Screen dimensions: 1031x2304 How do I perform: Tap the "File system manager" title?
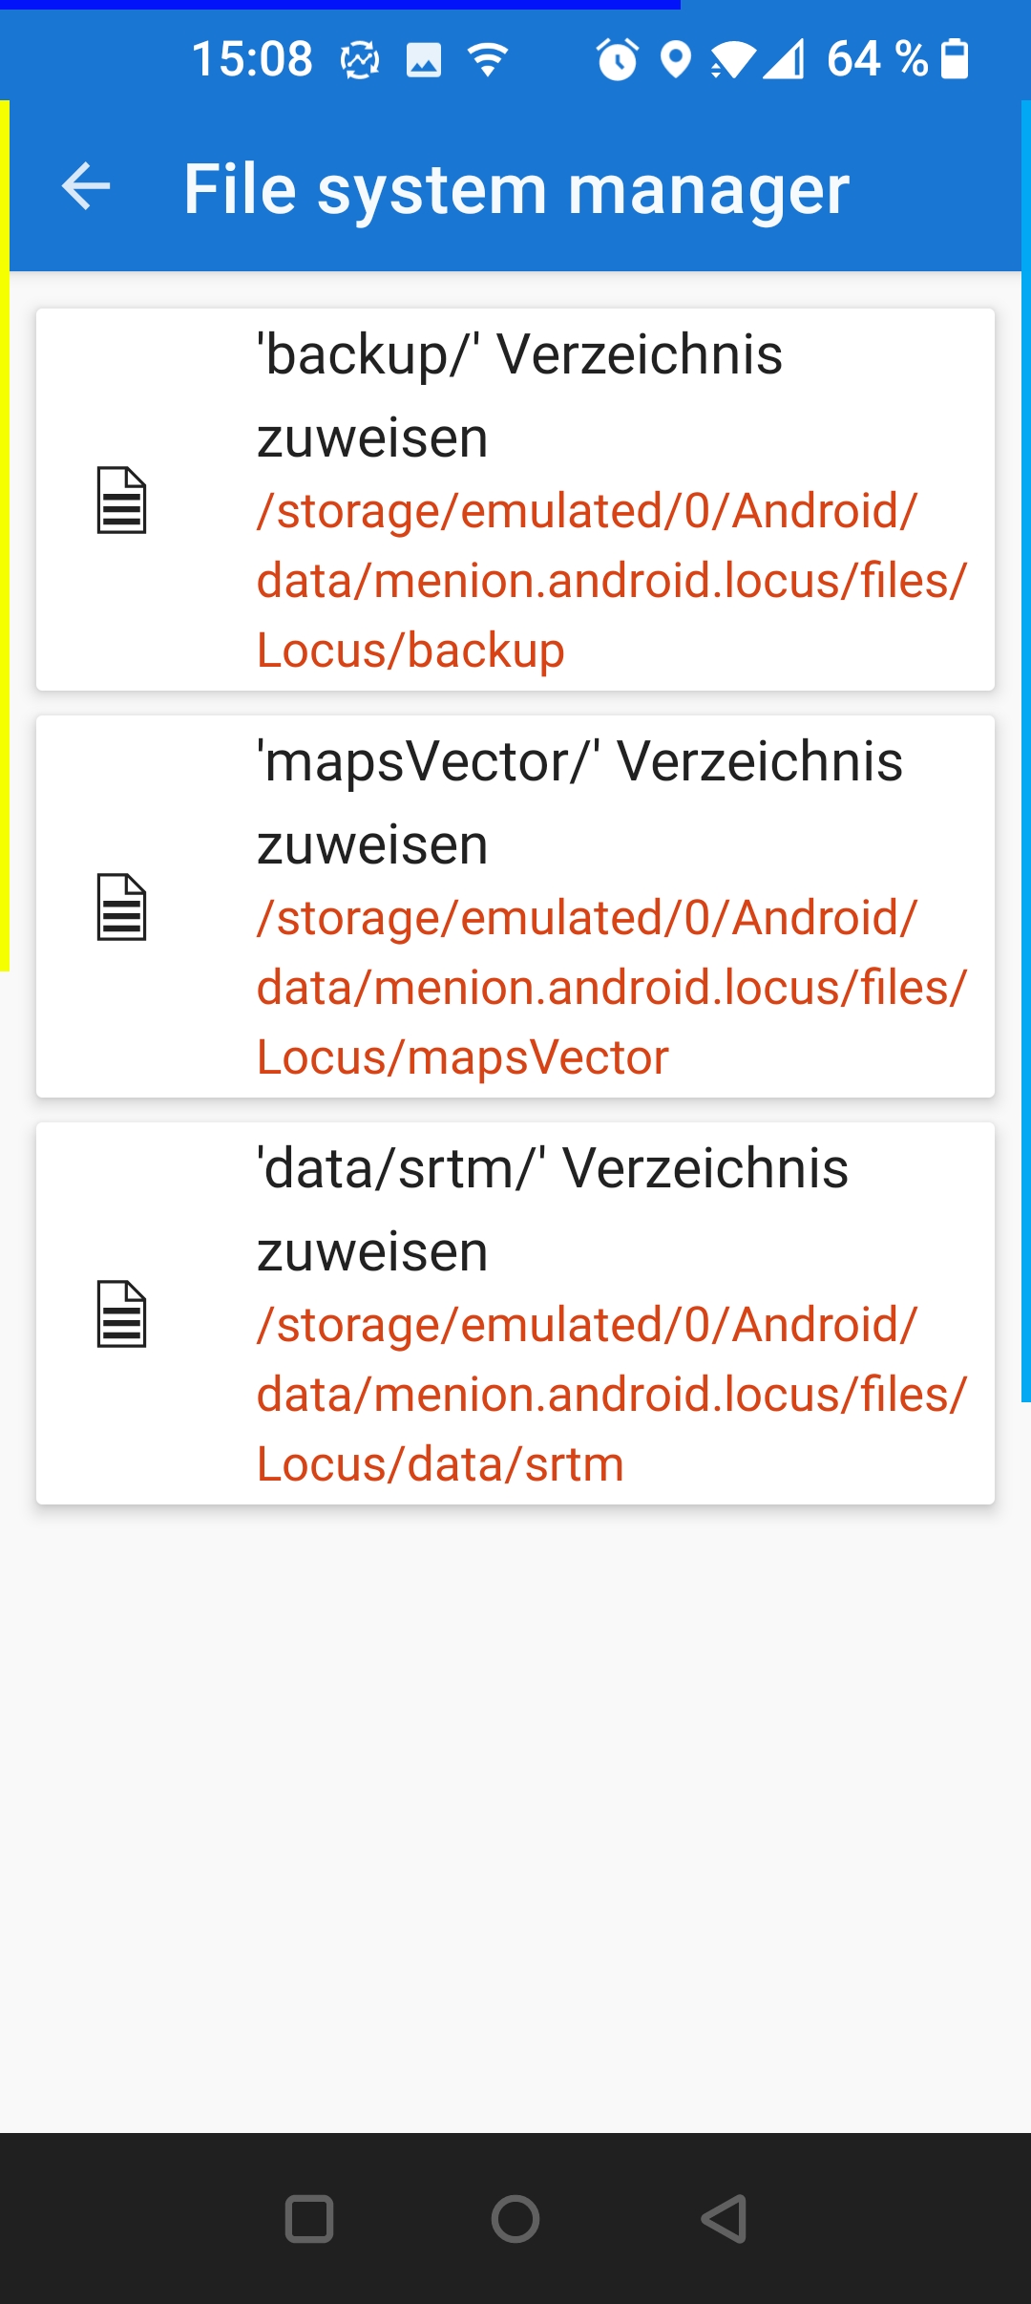(515, 189)
